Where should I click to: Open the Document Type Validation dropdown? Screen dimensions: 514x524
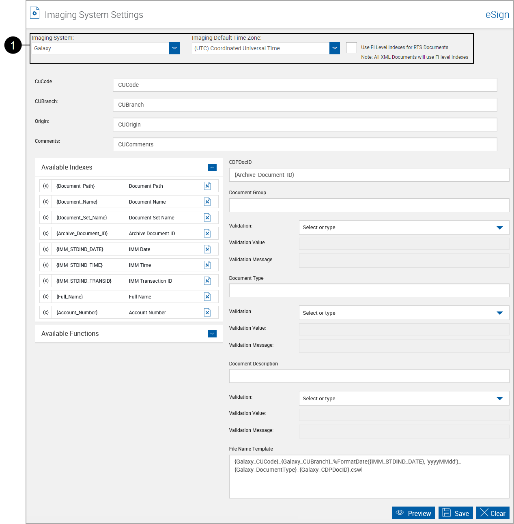click(499, 313)
